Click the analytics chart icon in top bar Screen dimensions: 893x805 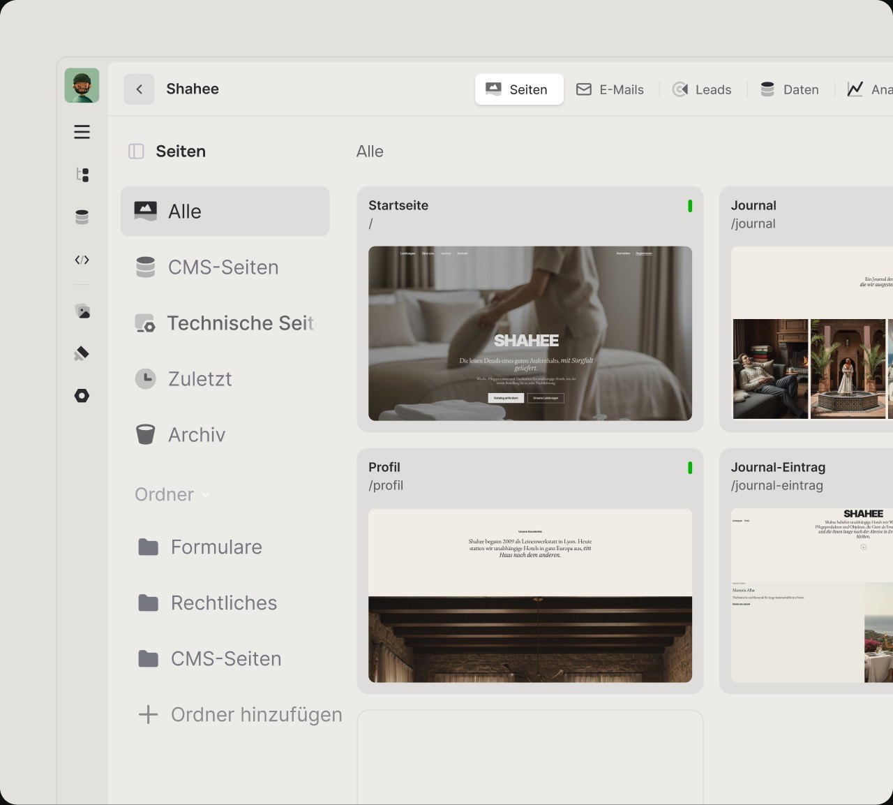(x=855, y=89)
